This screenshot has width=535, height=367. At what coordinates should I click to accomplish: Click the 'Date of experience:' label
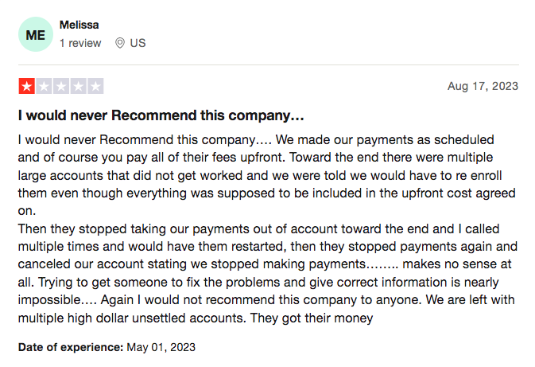click(x=71, y=347)
